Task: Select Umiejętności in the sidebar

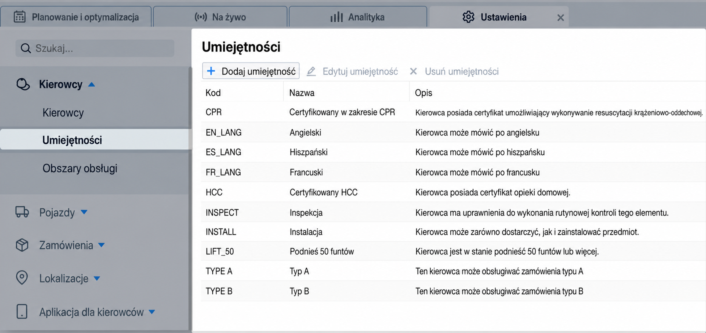Action: click(x=96, y=140)
